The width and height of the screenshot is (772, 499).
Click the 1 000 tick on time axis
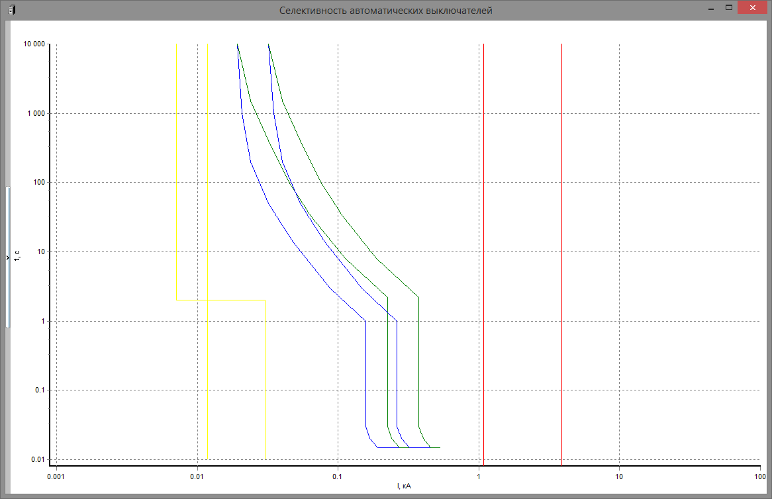pyautogui.click(x=36, y=113)
